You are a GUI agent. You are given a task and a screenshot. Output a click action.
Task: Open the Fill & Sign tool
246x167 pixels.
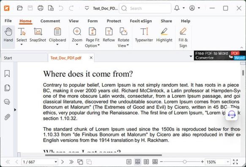pos(183,38)
